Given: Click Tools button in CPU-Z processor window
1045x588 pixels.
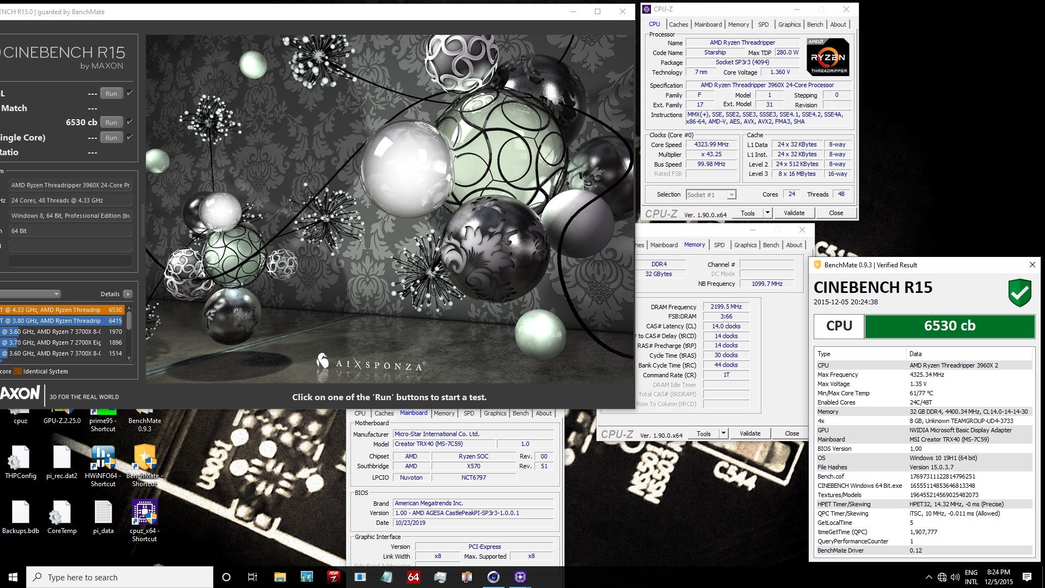Looking at the screenshot, I should pyautogui.click(x=748, y=213).
